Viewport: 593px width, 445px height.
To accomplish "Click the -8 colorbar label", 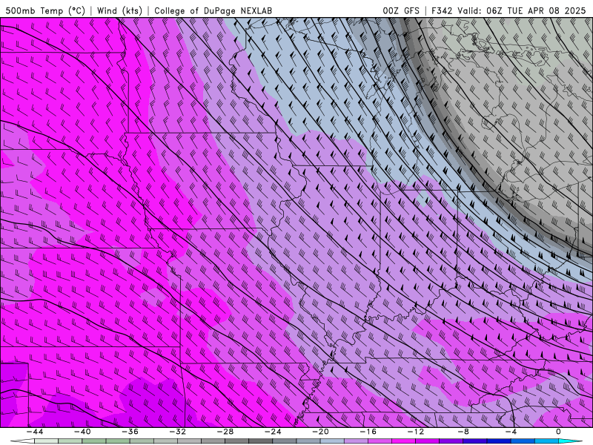I will pyautogui.click(x=463, y=432).
